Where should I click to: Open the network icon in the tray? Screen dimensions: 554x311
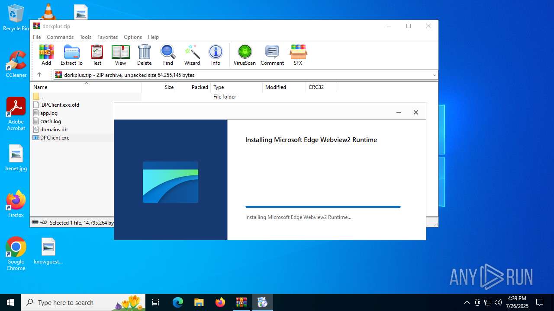[488, 302]
